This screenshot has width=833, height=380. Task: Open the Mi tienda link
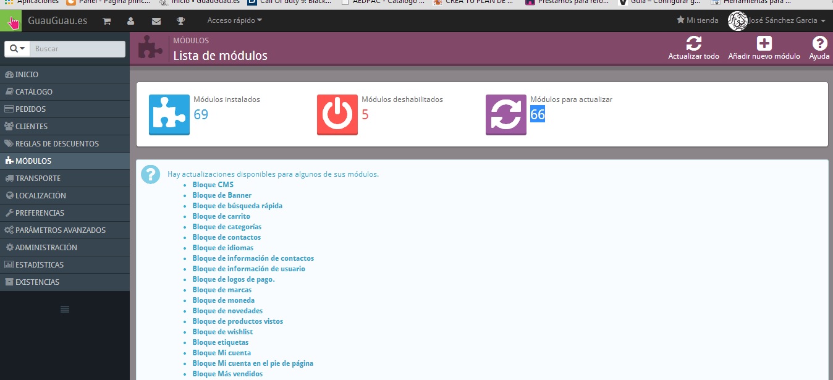[698, 20]
